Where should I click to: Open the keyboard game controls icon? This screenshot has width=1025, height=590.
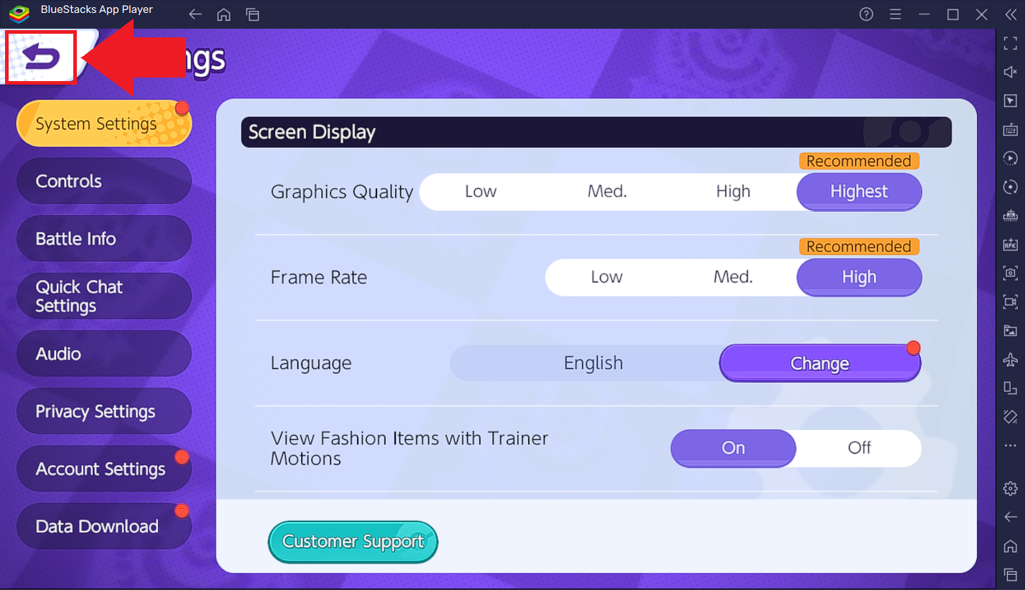coord(1011,129)
